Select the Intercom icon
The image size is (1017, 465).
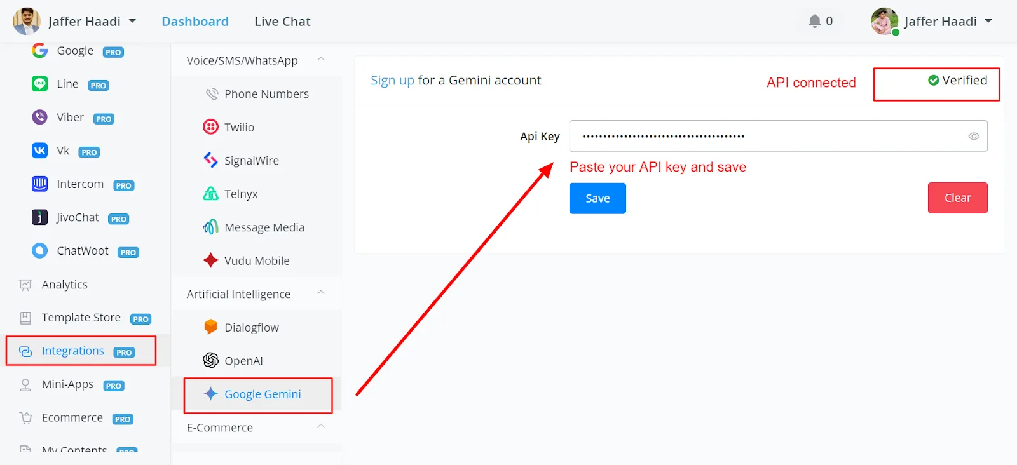[39, 184]
